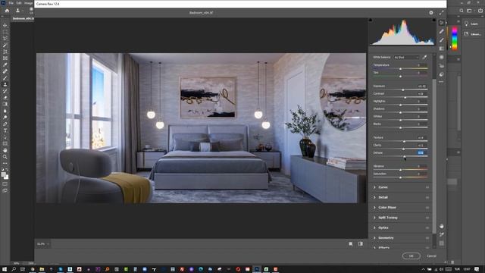Open the three-dots more options in Camera Raw
Screen dimensions: 485x273
441,82
